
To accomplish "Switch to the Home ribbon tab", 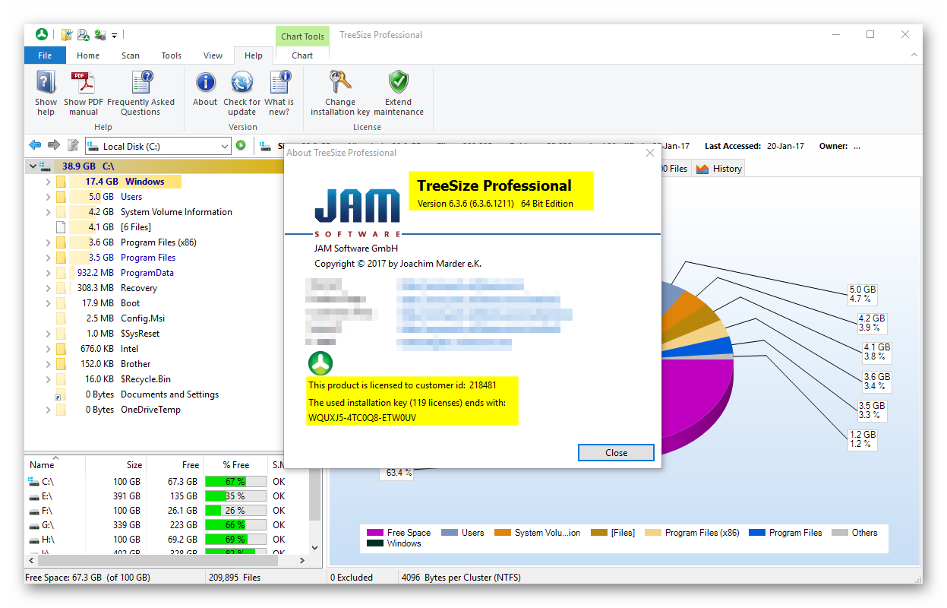I will [x=88, y=55].
